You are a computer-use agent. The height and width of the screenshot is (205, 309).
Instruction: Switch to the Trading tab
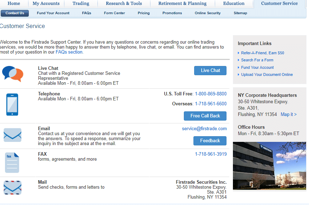click(x=81, y=4)
